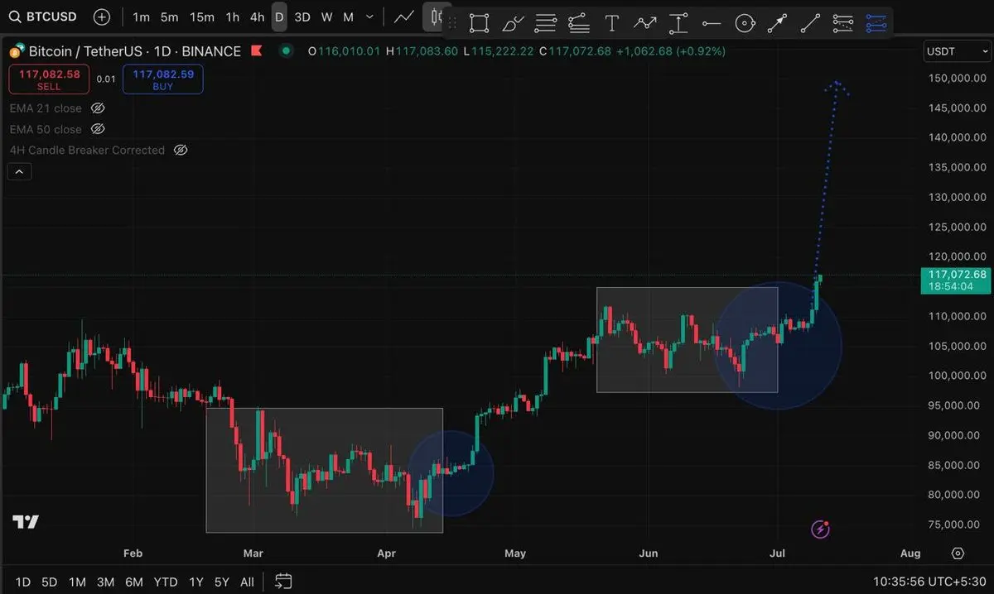Click the green market status dot
This screenshot has height=594, width=994.
[287, 51]
